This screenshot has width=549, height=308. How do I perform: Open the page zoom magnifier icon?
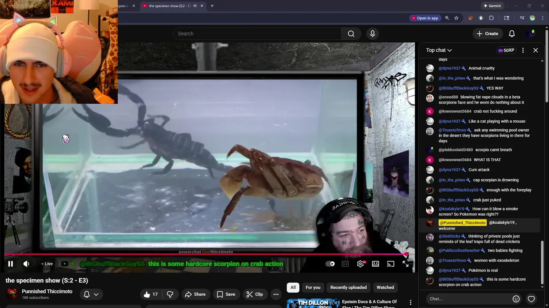[x=447, y=18]
